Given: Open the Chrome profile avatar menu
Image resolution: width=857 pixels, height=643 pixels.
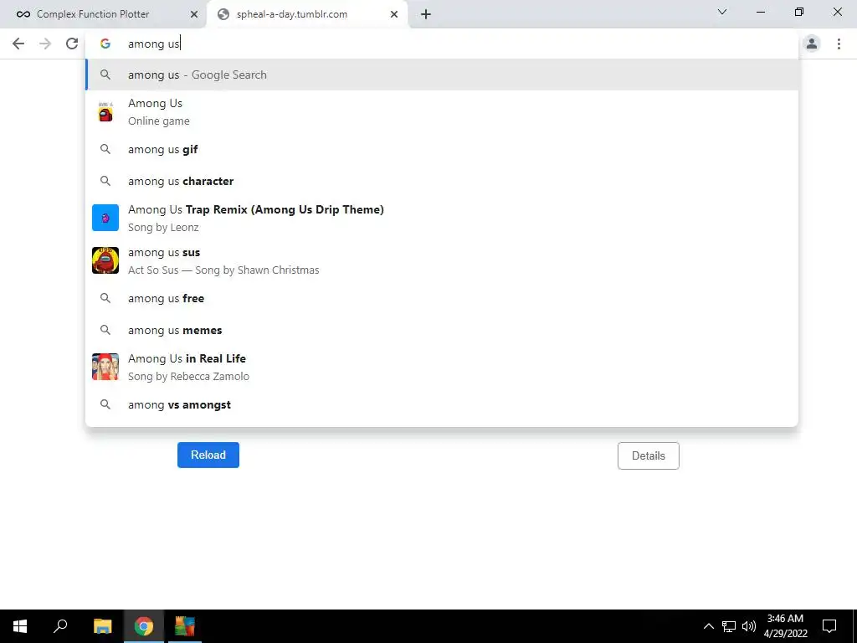Looking at the screenshot, I should (812, 44).
